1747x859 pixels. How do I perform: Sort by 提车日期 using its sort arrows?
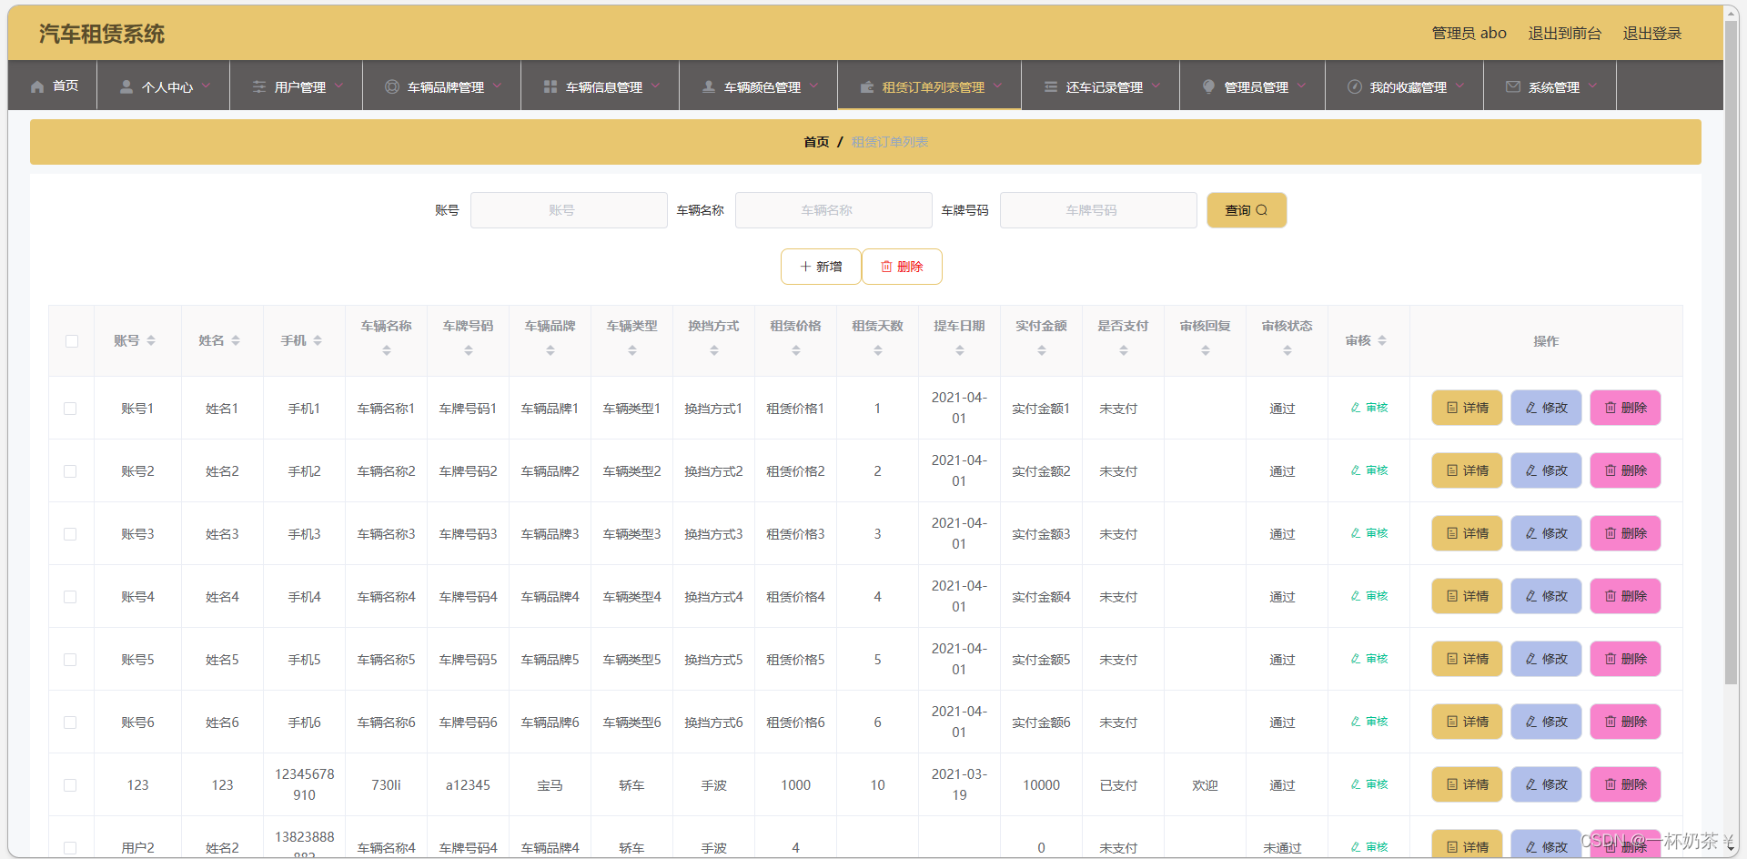pos(960,350)
